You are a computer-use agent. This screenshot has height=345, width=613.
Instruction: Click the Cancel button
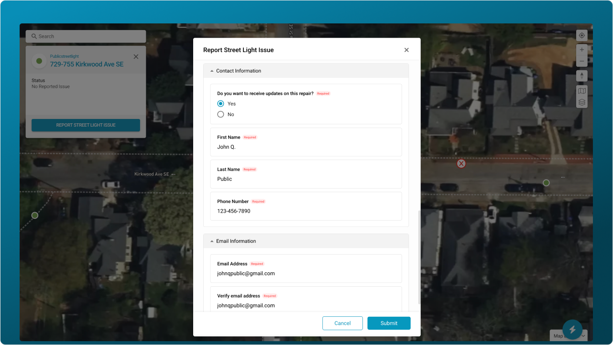342,323
